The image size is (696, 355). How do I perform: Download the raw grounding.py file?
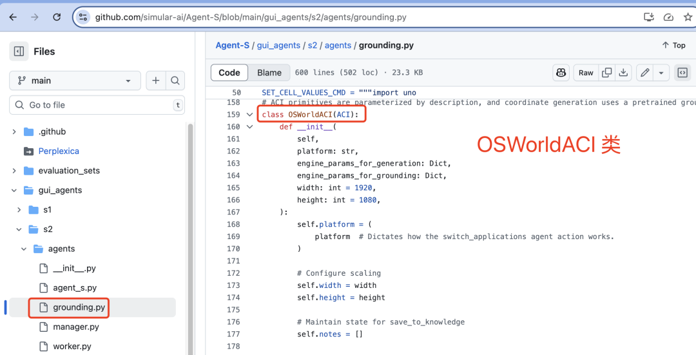pos(623,73)
